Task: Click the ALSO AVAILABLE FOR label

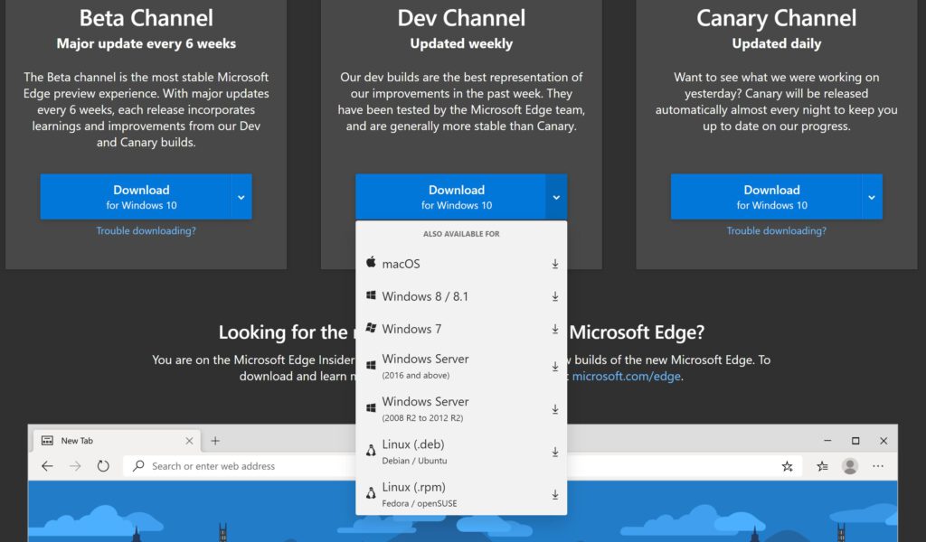Action: pyautogui.click(x=461, y=234)
